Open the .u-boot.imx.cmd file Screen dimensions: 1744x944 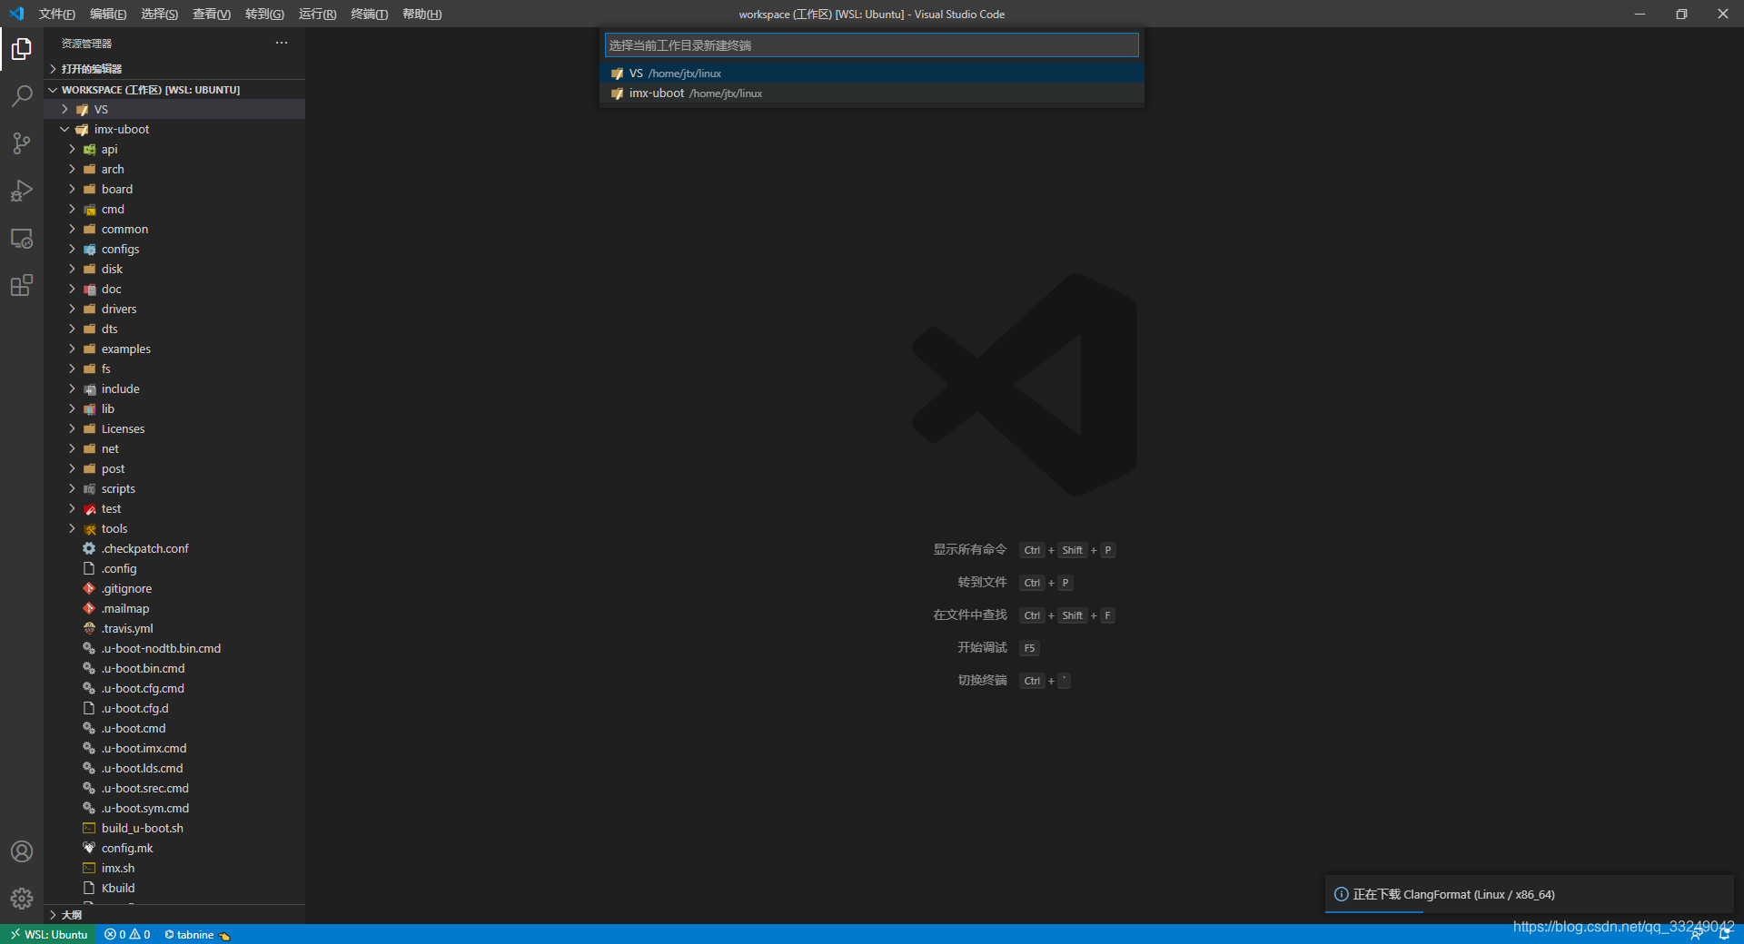(174, 748)
